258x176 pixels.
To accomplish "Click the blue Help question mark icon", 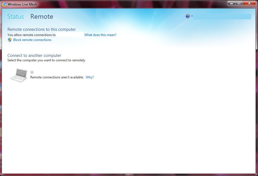I will click(188, 16).
